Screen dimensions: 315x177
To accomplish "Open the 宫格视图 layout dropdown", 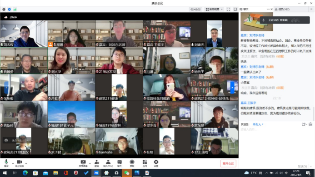I will click(x=215, y=10).
